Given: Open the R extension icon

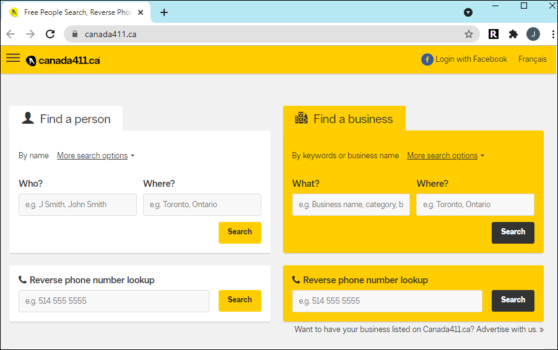Looking at the screenshot, I should tap(493, 34).
